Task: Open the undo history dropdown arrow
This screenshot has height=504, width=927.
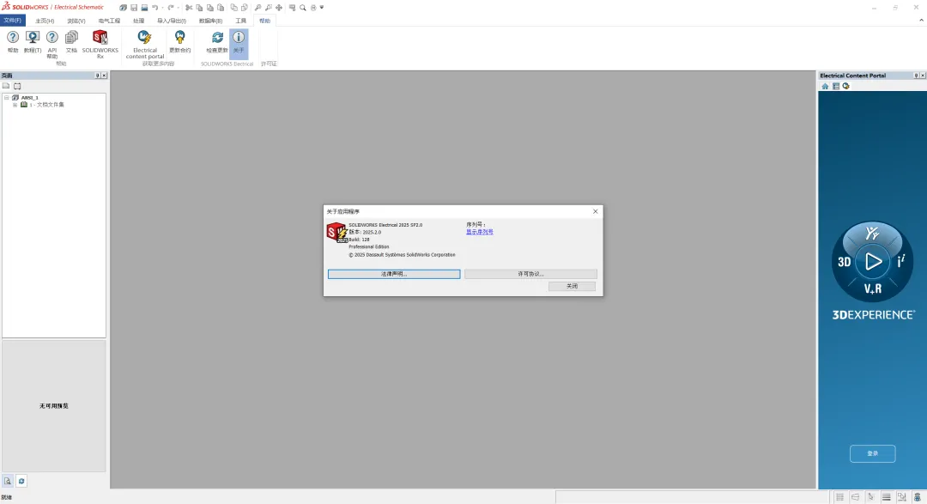Action: [162, 8]
